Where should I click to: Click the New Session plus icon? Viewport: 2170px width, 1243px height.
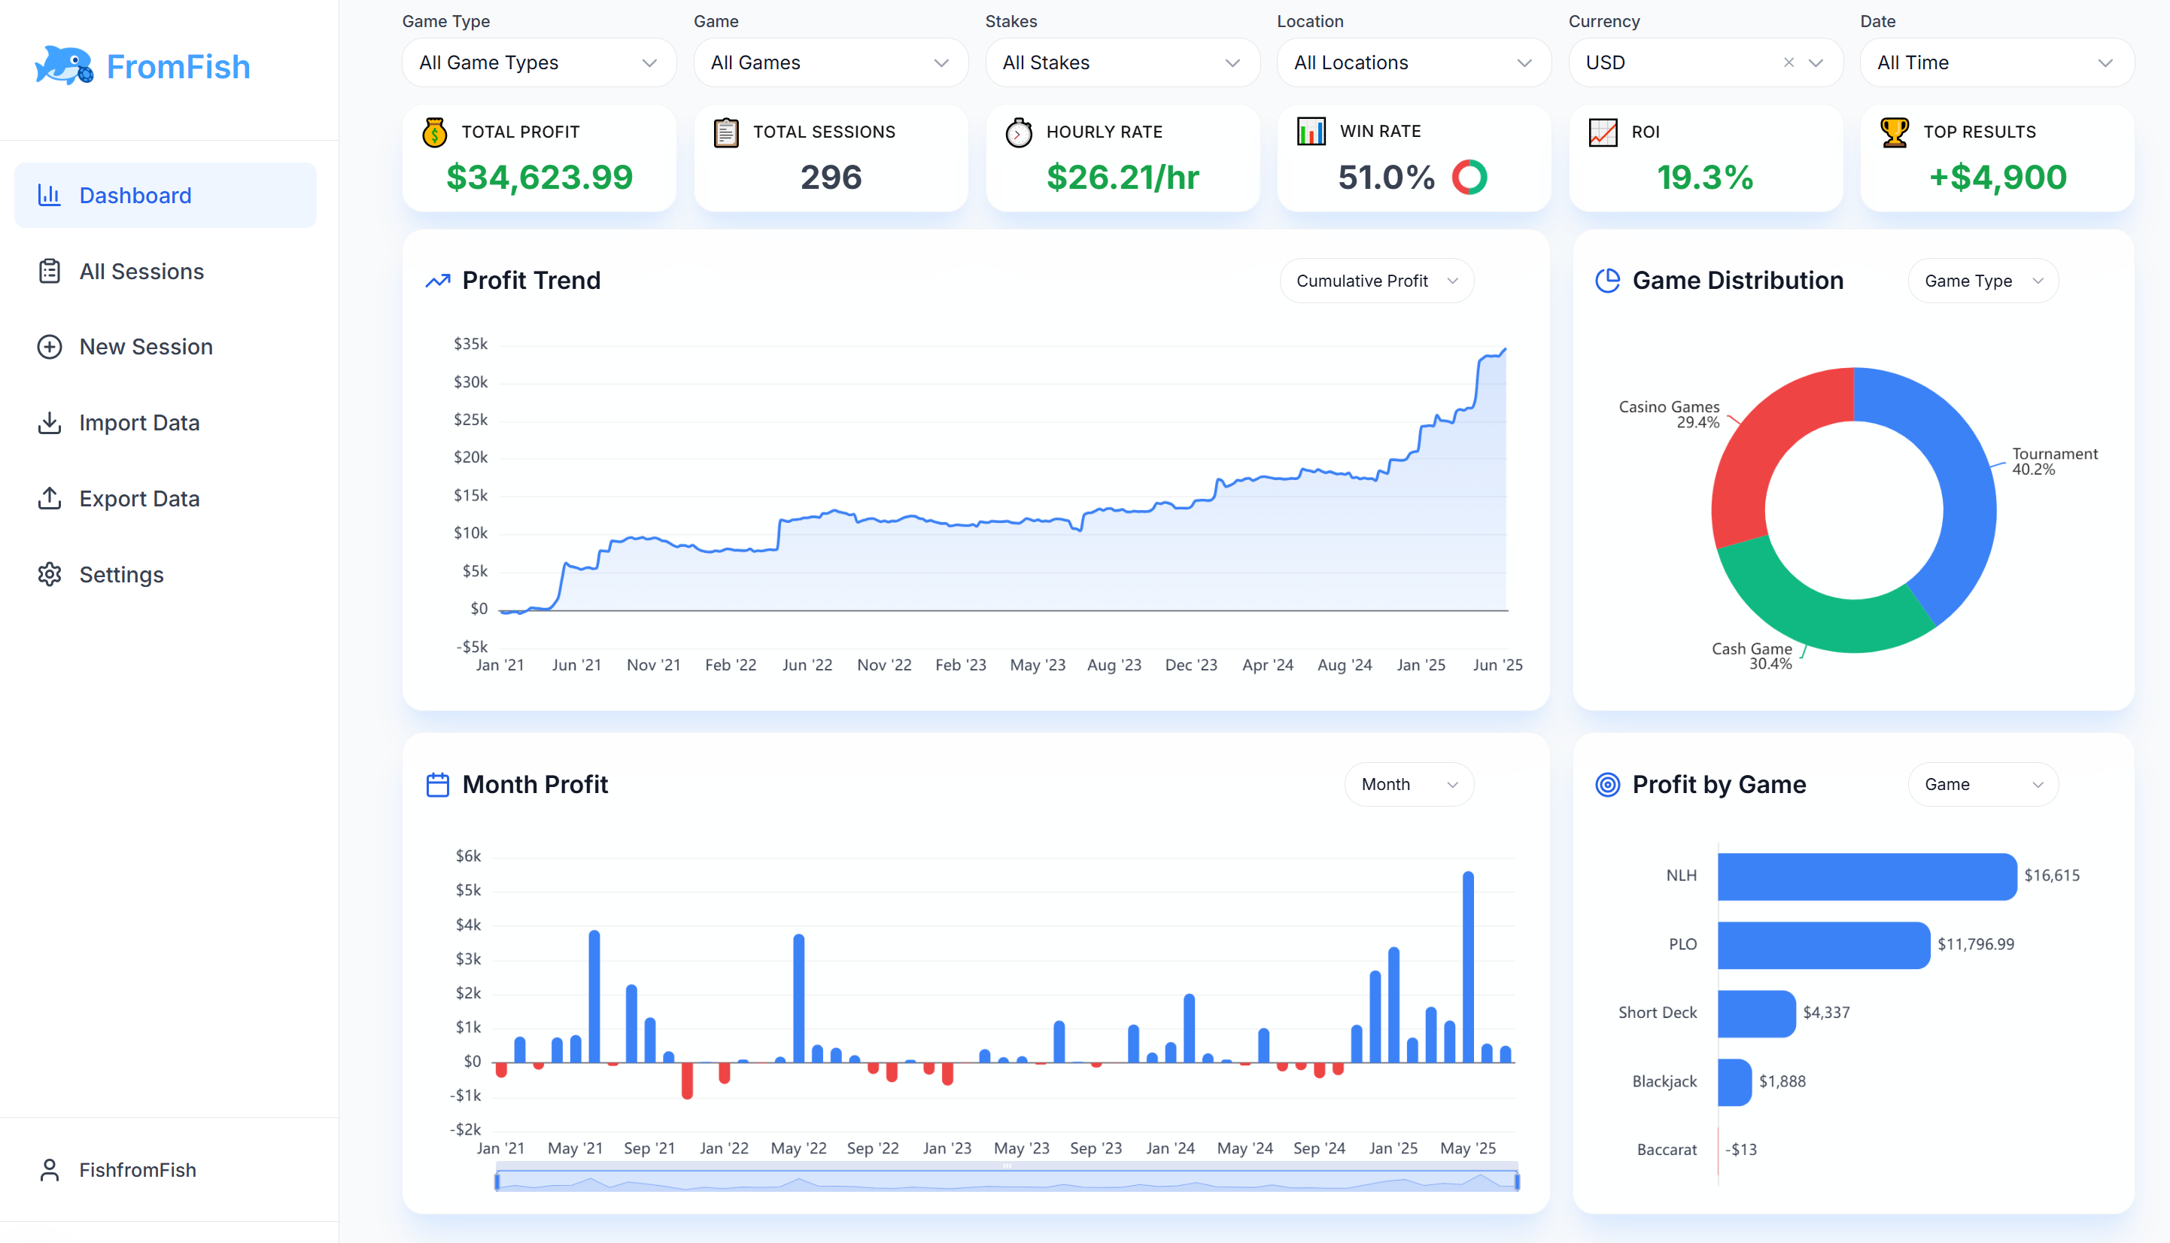tap(50, 347)
